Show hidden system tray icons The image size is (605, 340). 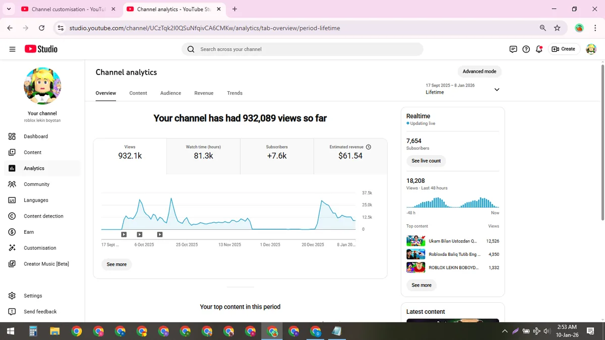[505, 331]
